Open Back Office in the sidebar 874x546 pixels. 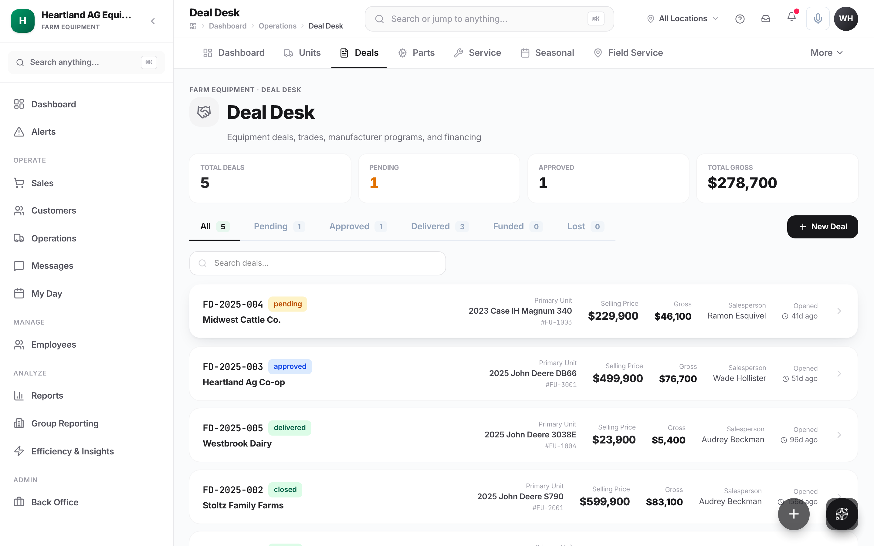click(86, 502)
